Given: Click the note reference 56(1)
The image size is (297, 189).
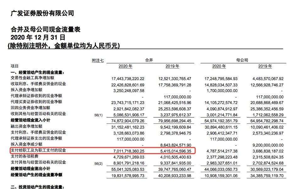Looking at the screenshot, I should [98, 115].
